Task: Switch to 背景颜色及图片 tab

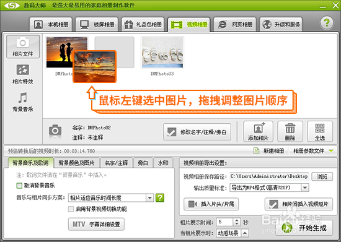Action: click(76, 163)
